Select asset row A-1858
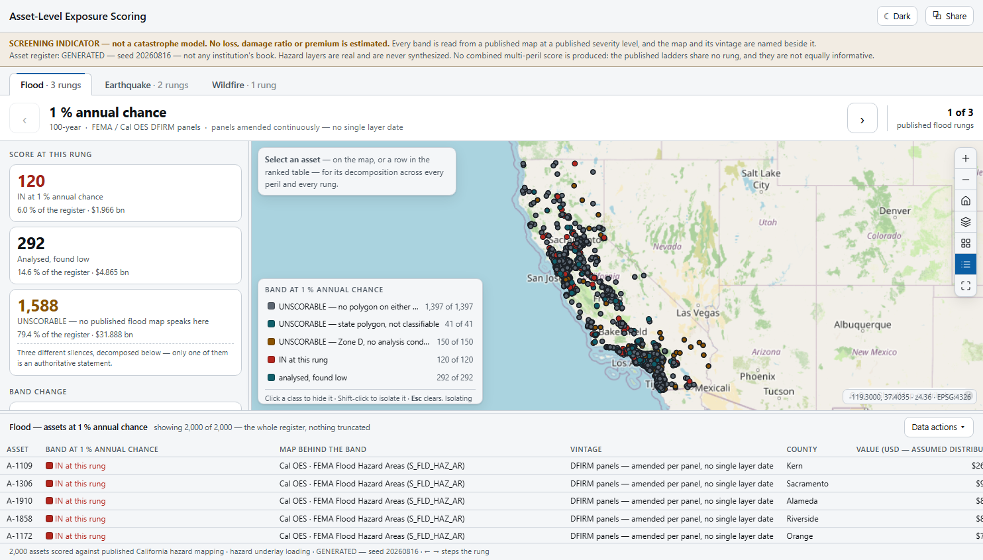This screenshot has height=560, width=983. click(491, 519)
